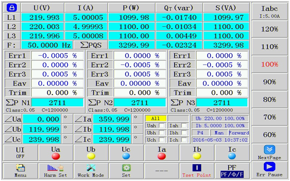Click the U(V) column header
This screenshot has height=181, width=290.
[x=42, y=8]
